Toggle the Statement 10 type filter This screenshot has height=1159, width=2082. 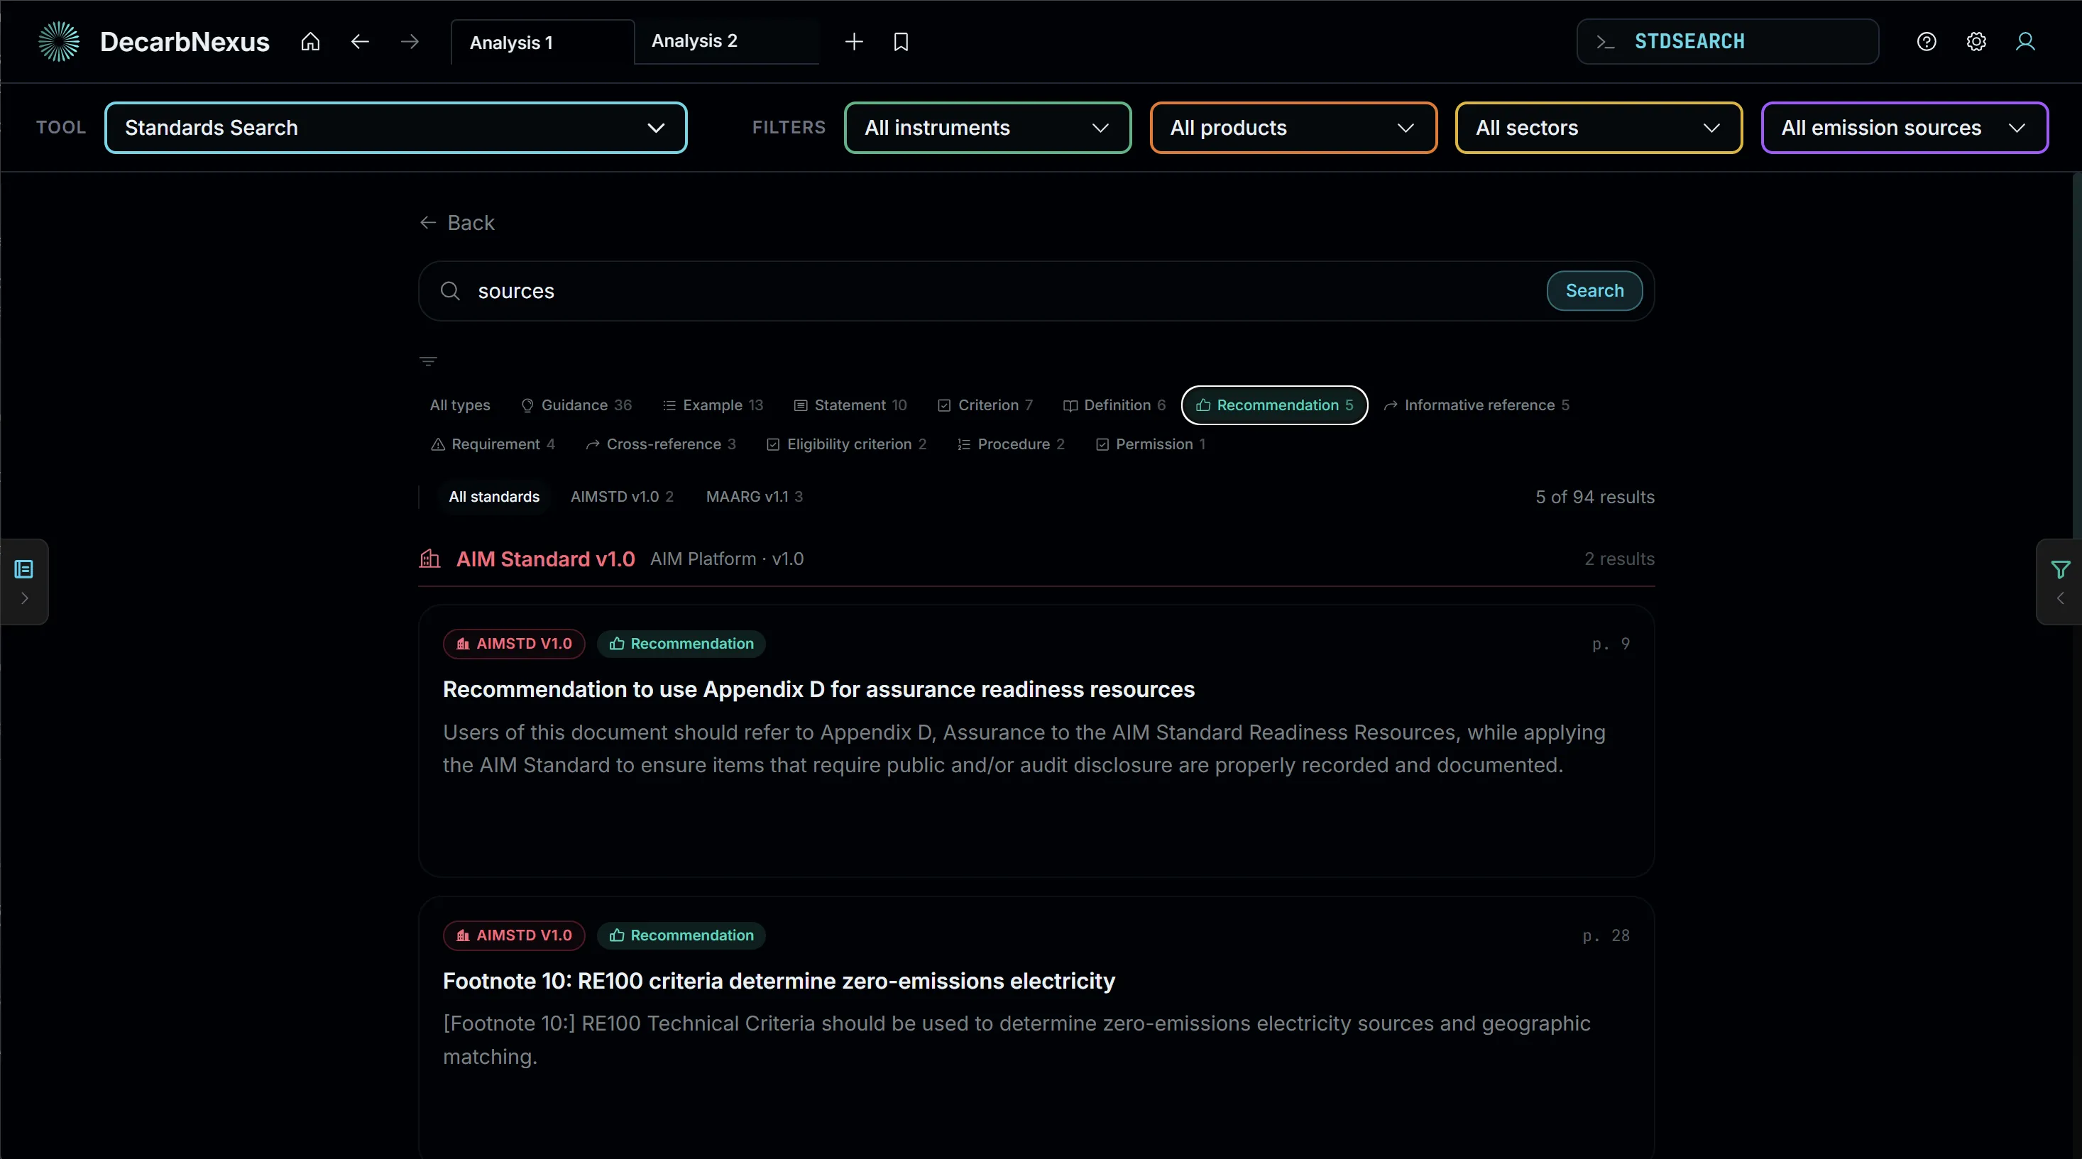pyautogui.click(x=850, y=405)
